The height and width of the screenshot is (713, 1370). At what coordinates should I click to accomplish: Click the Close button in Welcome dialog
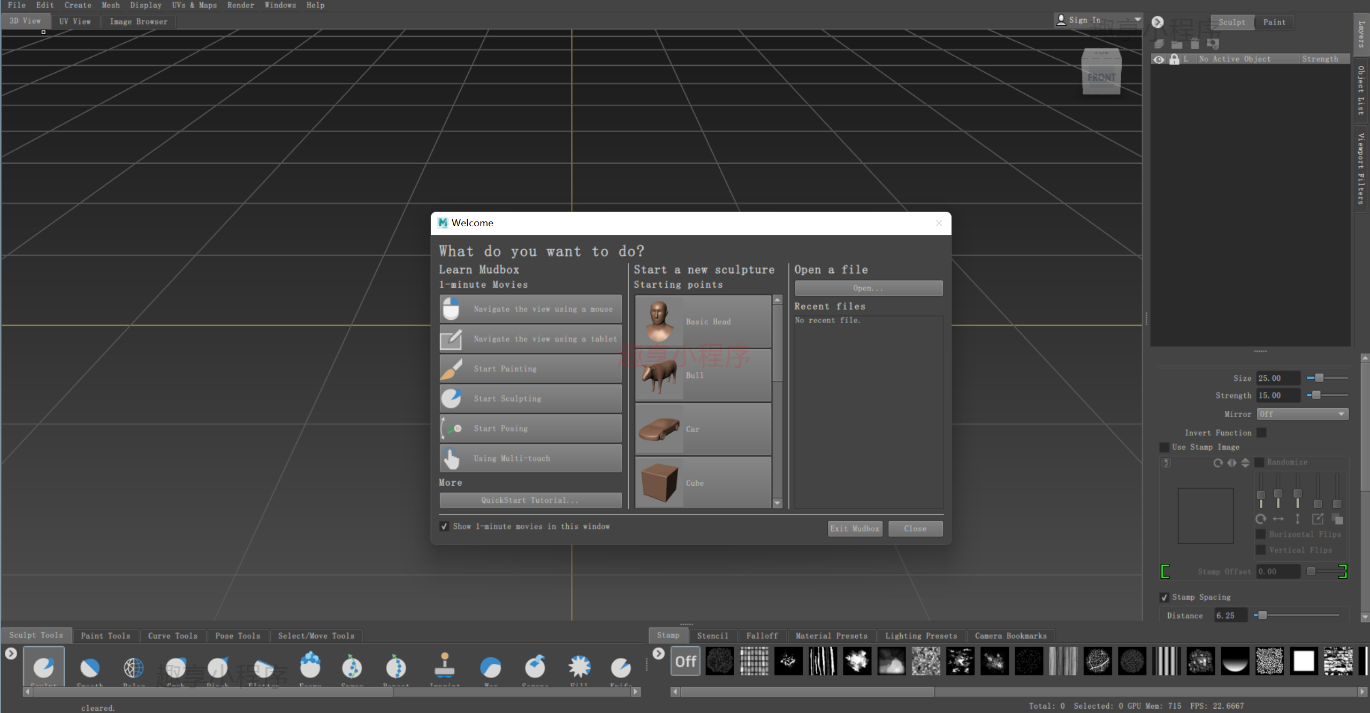[x=915, y=528]
